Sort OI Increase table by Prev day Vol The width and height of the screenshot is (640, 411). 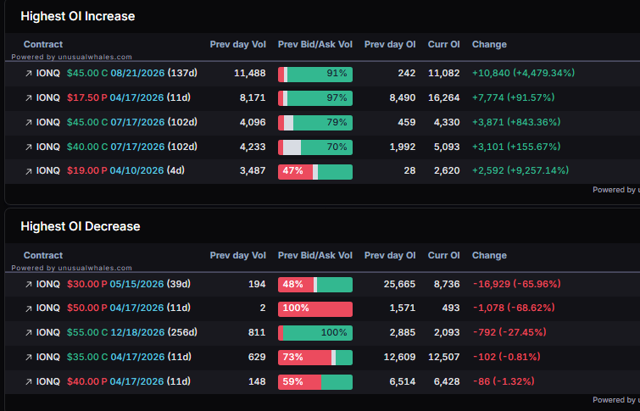click(x=237, y=44)
